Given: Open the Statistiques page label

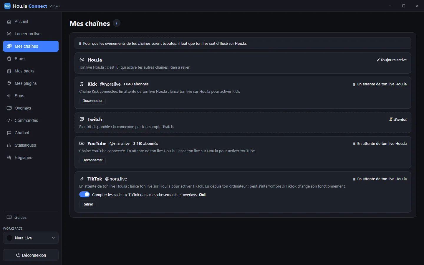Looking at the screenshot, I should click(25, 145).
